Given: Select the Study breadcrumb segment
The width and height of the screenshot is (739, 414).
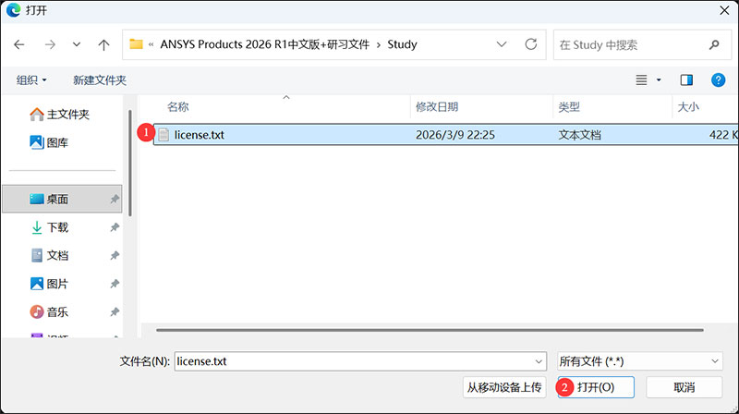Looking at the screenshot, I should 402,44.
